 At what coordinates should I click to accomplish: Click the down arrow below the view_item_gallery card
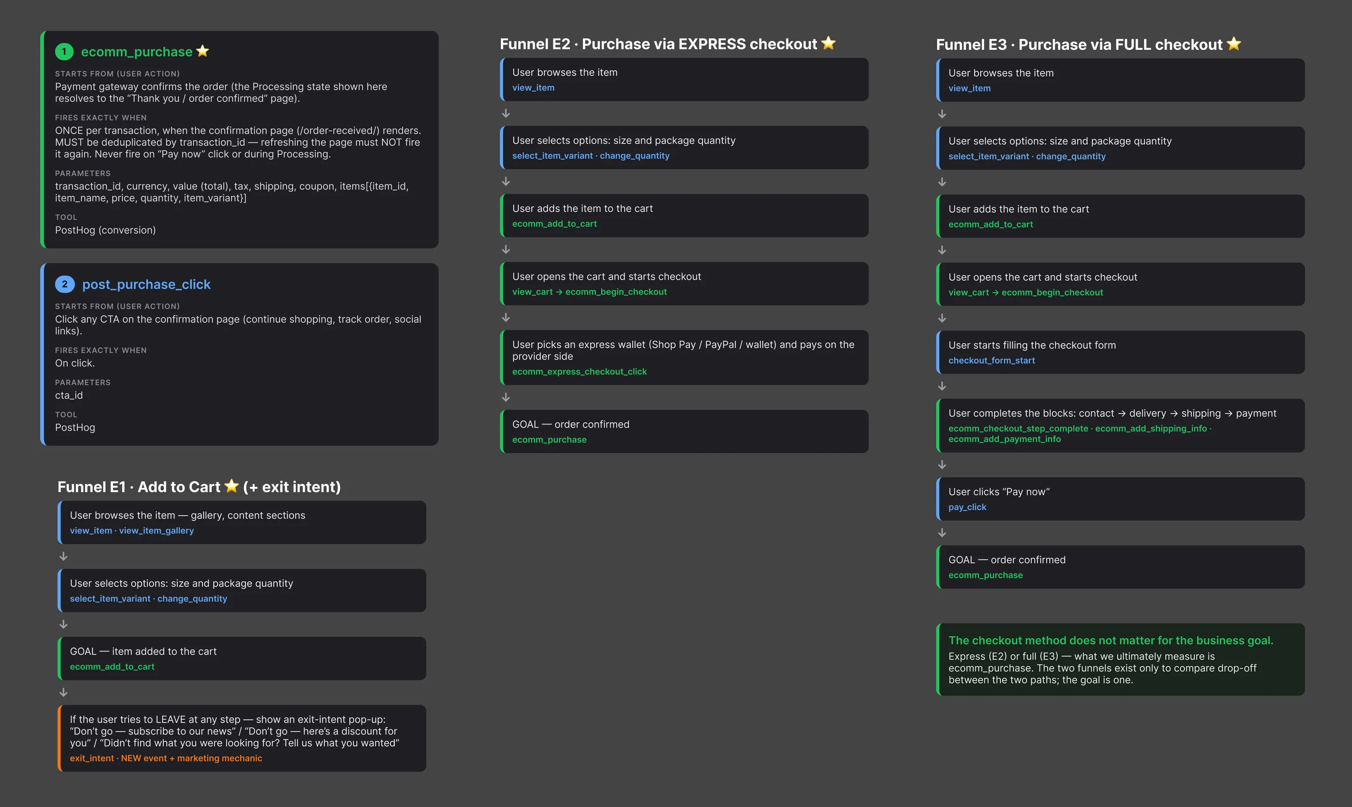click(x=63, y=556)
